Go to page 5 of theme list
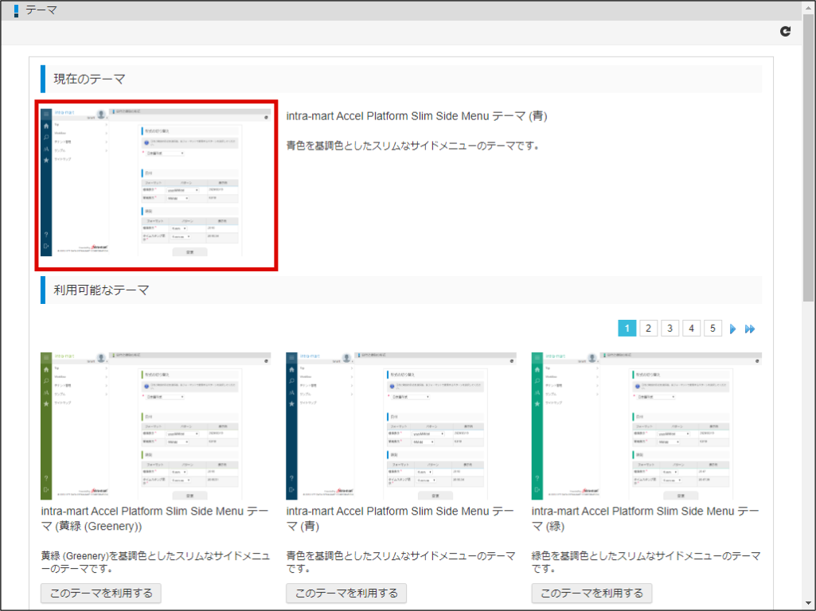The height and width of the screenshot is (611, 816). click(x=713, y=329)
